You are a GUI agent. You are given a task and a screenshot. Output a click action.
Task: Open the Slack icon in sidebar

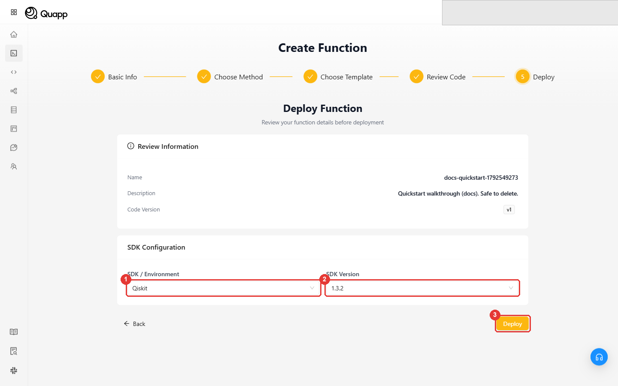coord(14,371)
